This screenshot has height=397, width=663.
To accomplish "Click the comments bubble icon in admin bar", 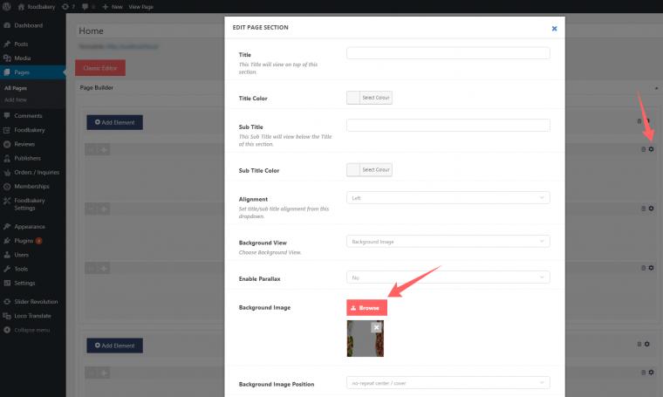I will [85, 7].
